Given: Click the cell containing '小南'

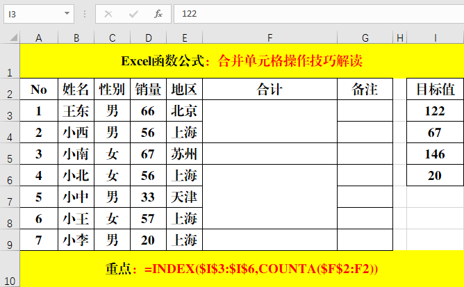Looking at the screenshot, I should tap(76, 154).
